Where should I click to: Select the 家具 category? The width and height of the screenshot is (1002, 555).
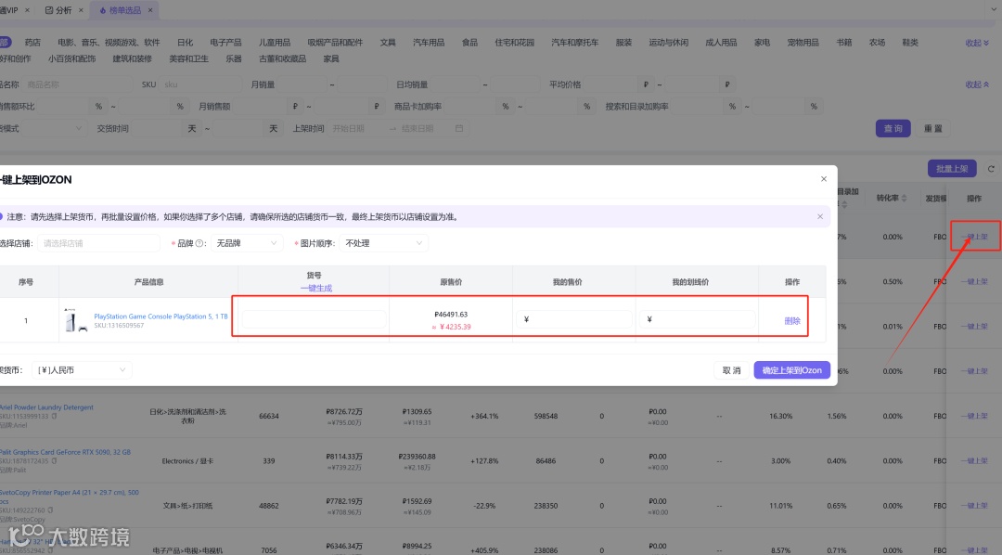point(331,58)
